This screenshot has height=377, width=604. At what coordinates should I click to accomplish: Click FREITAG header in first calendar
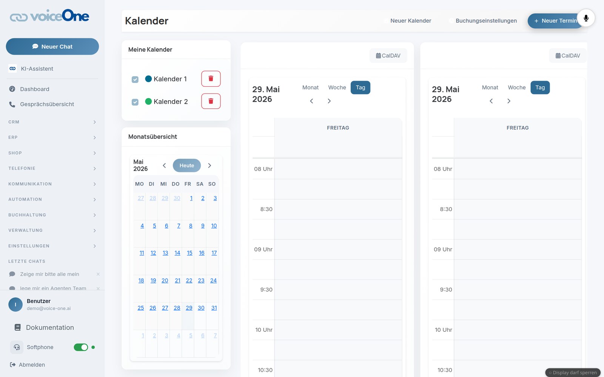click(338, 128)
